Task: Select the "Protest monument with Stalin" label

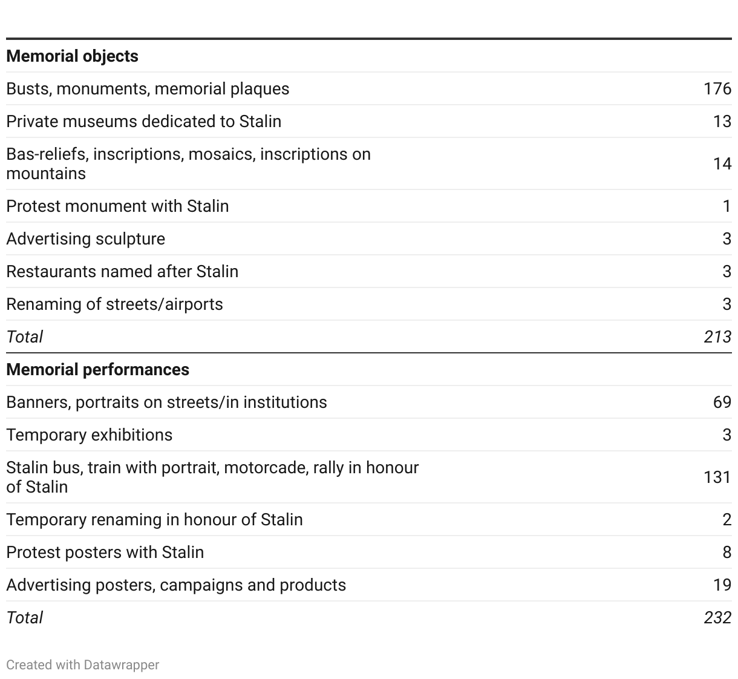Action: tap(117, 206)
